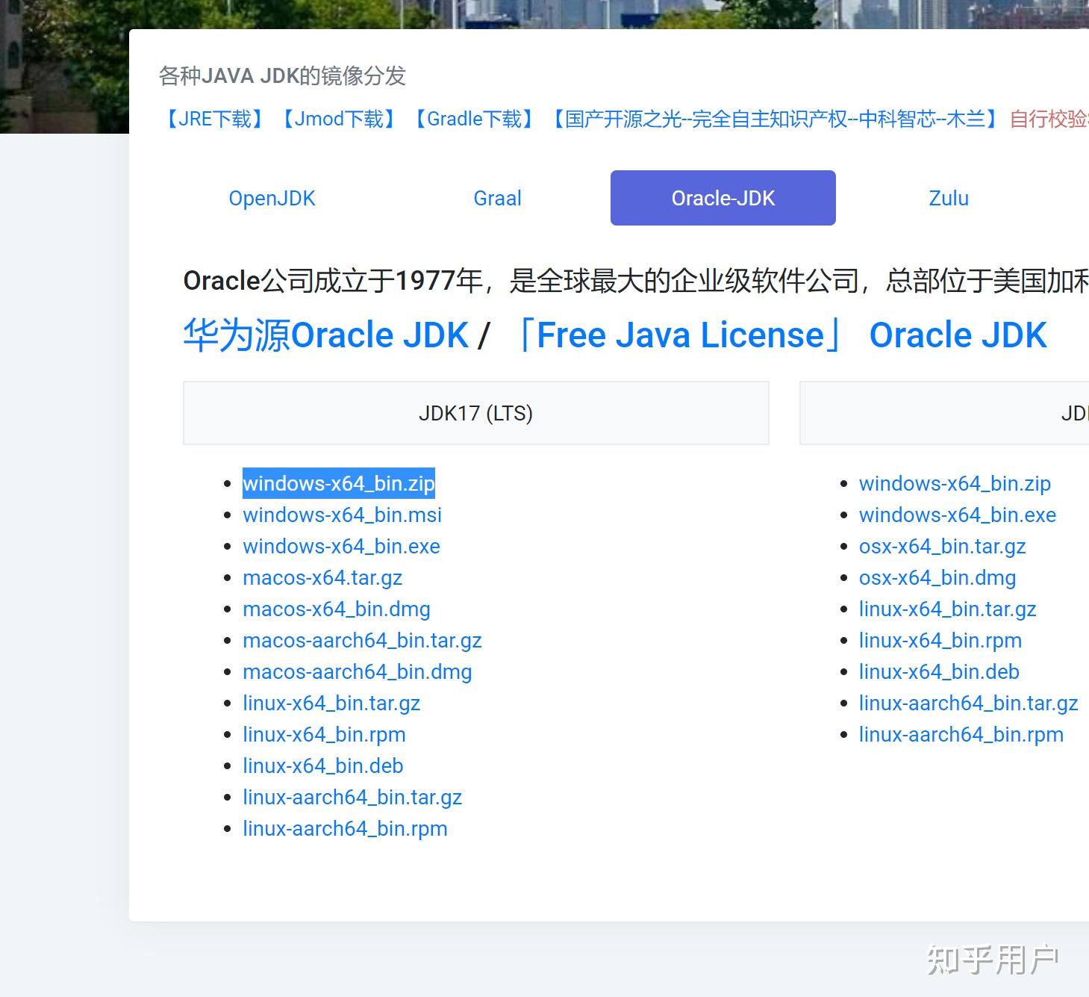This screenshot has height=997, width=1089.
Task: Select the Oracle-JDK tab
Action: [x=723, y=198]
